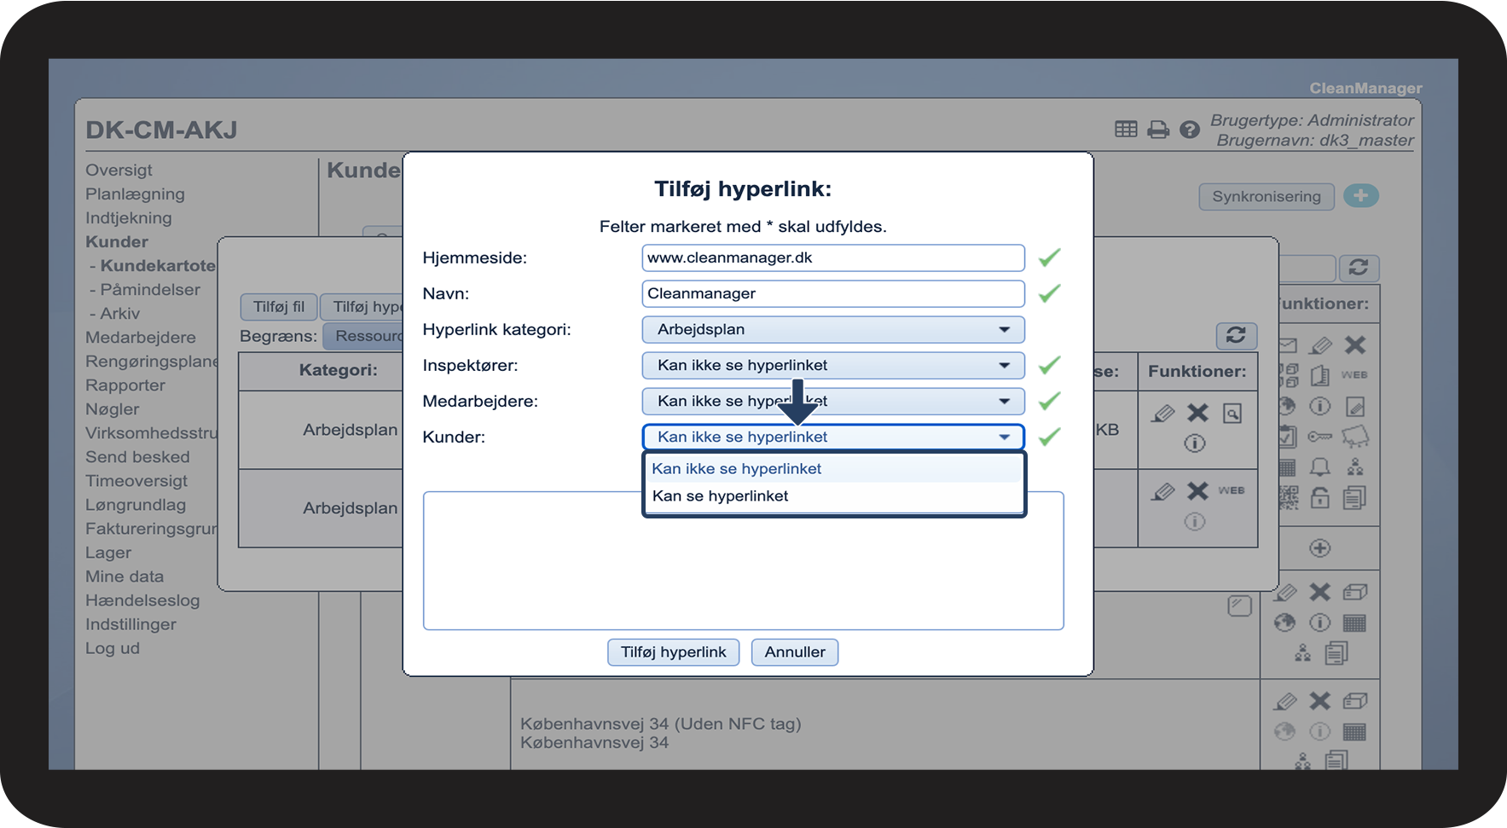Open Rapporter in the sidebar
The image size is (1507, 828).
(125, 385)
